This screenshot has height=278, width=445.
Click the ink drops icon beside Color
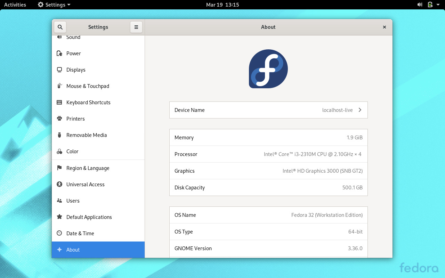coord(59,151)
